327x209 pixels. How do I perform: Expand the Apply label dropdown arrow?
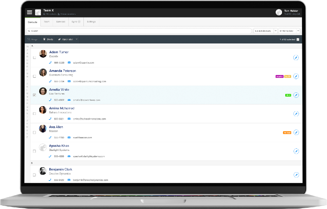77,39
